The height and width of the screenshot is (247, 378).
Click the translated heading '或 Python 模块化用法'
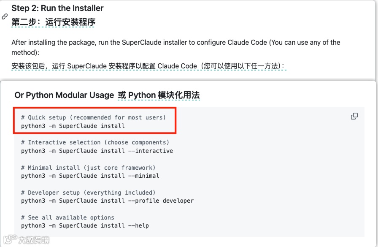159,95
